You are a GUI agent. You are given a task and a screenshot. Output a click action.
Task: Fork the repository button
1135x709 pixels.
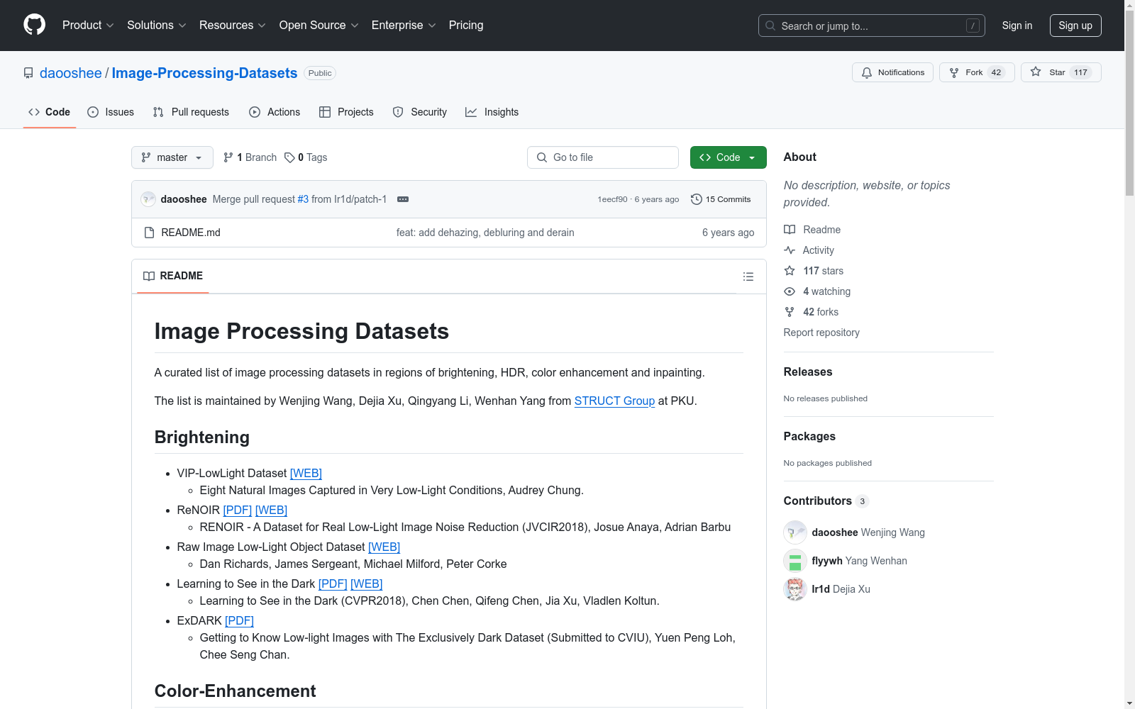click(977, 72)
